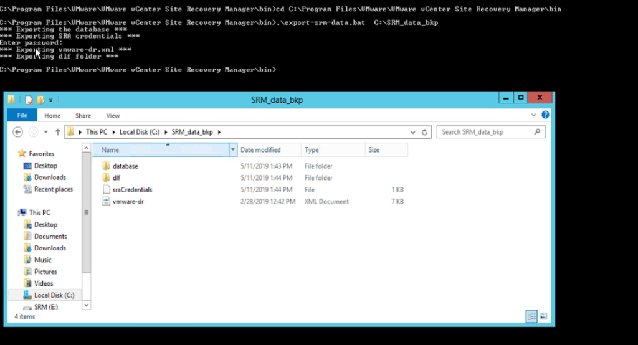
Task: Switch to the Share ribbon tab
Action: [x=83, y=116]
